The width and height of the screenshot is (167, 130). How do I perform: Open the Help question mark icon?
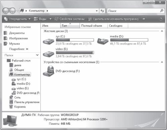point(161,19)
